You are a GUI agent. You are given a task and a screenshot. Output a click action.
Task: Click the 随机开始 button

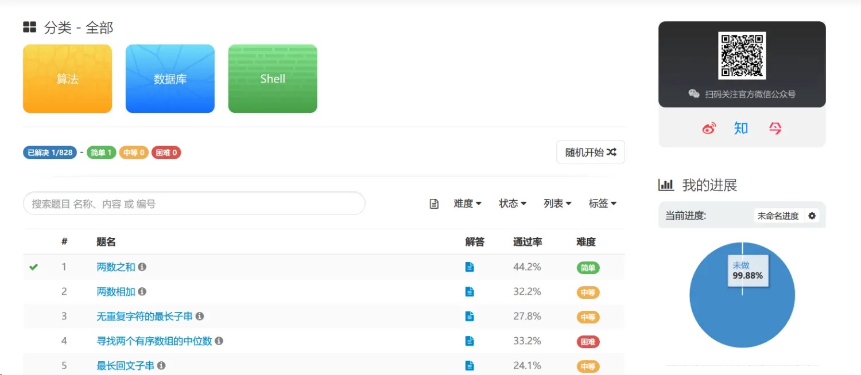coord(591,152)
